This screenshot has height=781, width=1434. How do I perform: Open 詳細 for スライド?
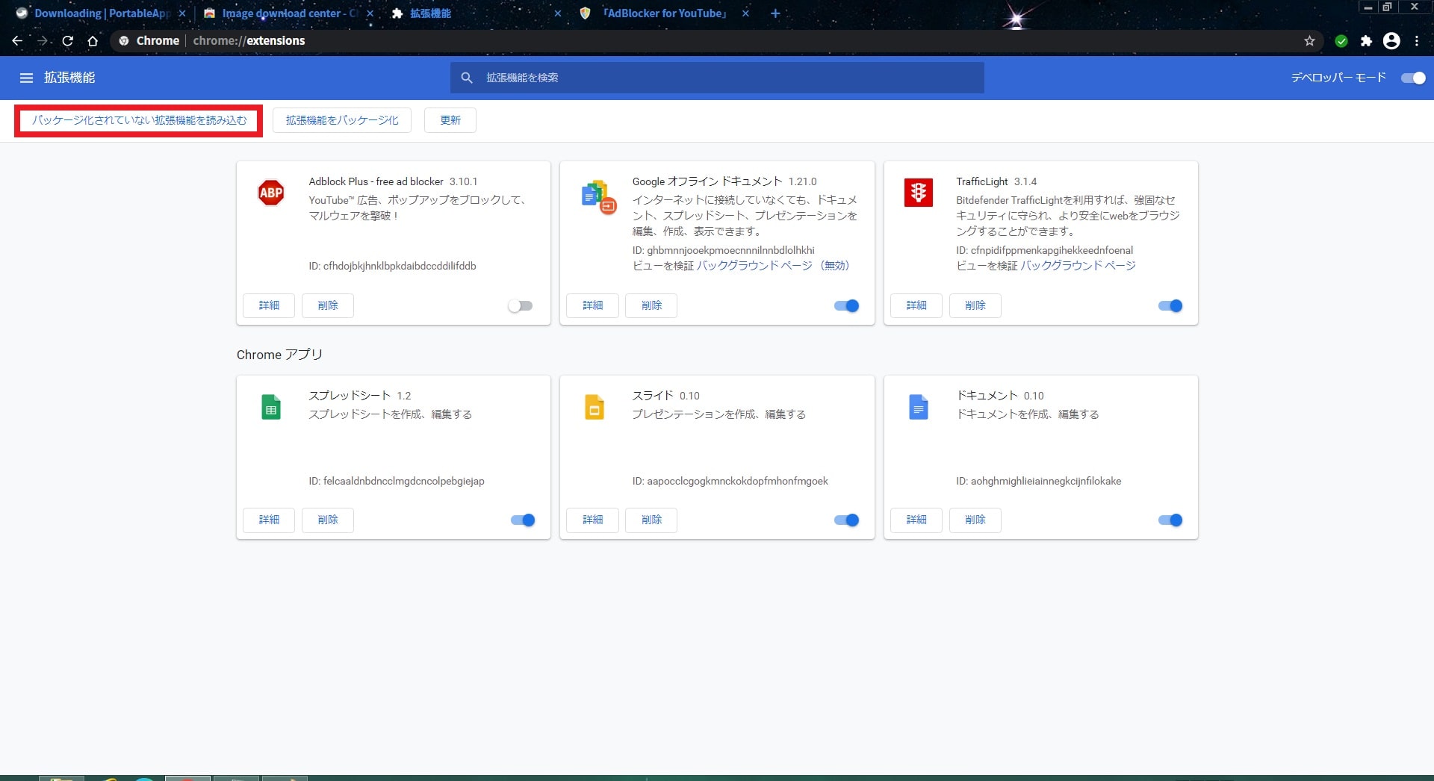tap(592, 520)
